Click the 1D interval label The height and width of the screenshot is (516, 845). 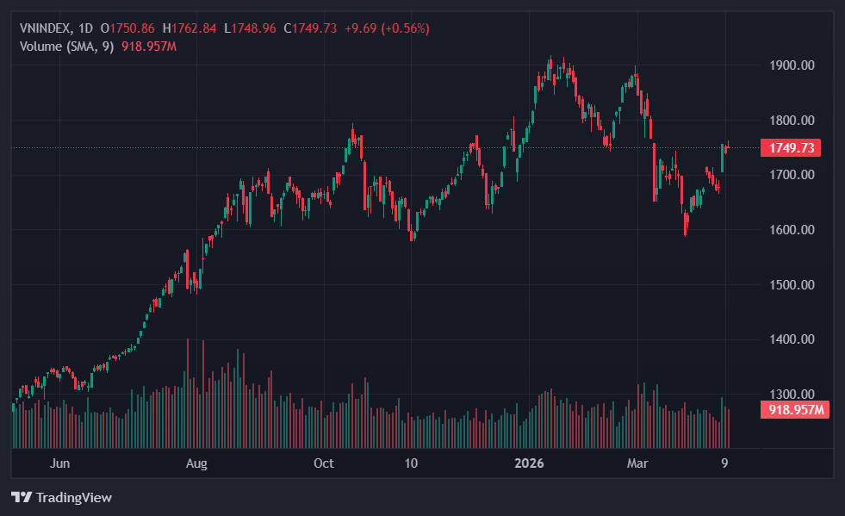tap(85, 28)
